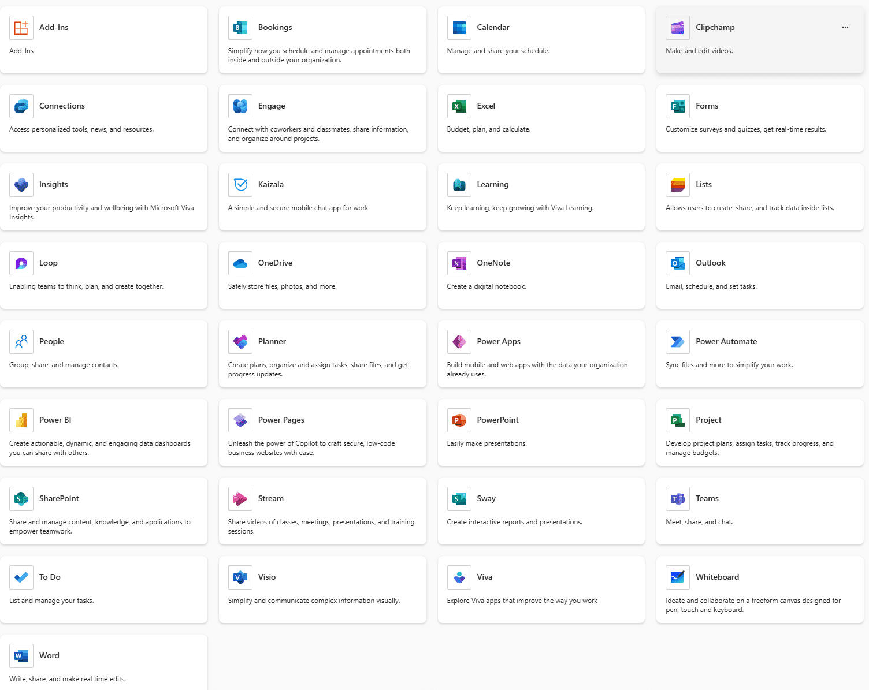Open the 'Teams' title link
The height and width of the screenshot is (690, 869).
tap(707, 498)
